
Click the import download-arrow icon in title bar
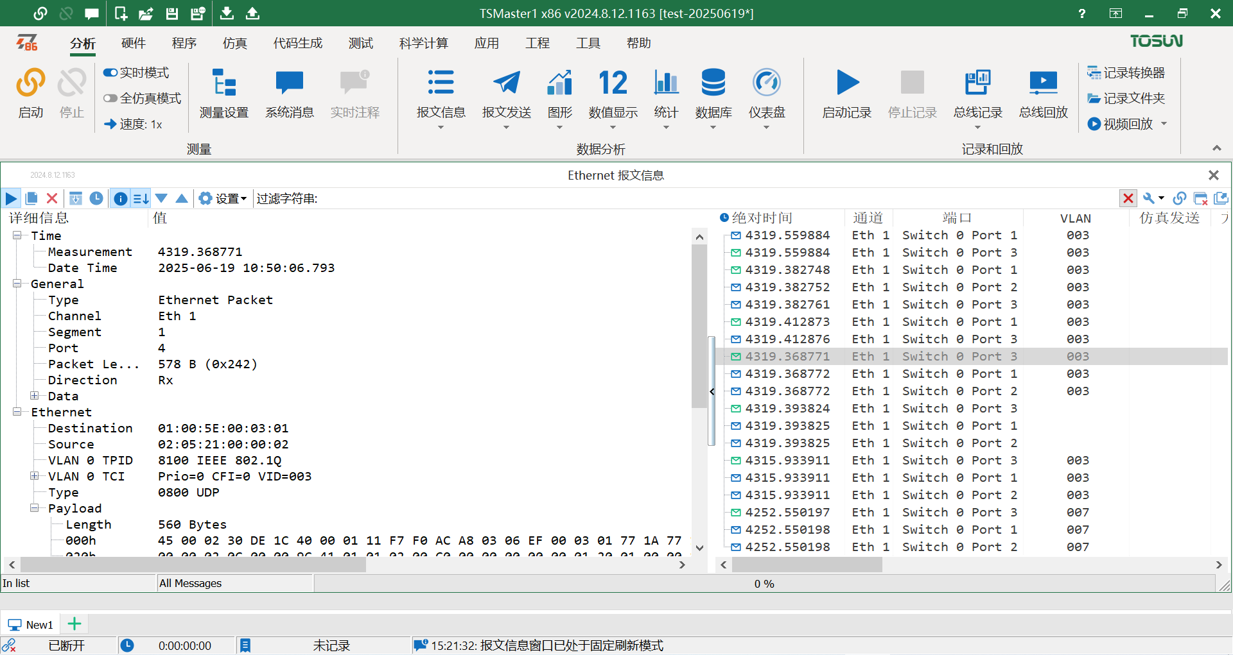point(227,13)
